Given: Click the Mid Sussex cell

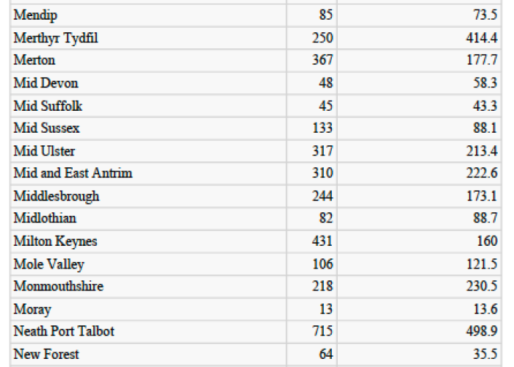Looking at the screenshot, I should coord(148,128).
